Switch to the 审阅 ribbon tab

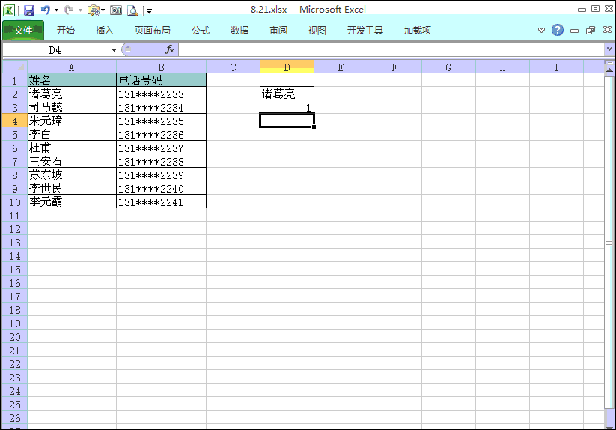pyautogui.click(x=278, y=30)
